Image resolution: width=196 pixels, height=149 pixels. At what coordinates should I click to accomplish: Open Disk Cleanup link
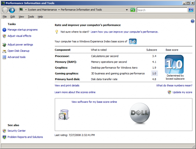coord(18,51)
